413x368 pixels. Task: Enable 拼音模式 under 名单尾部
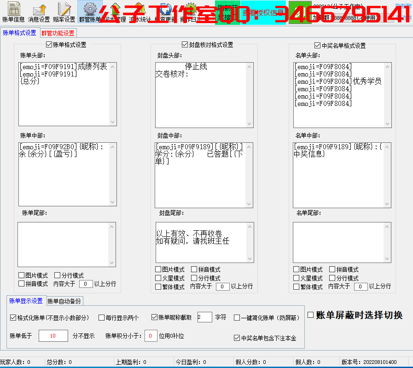(332, 269)
